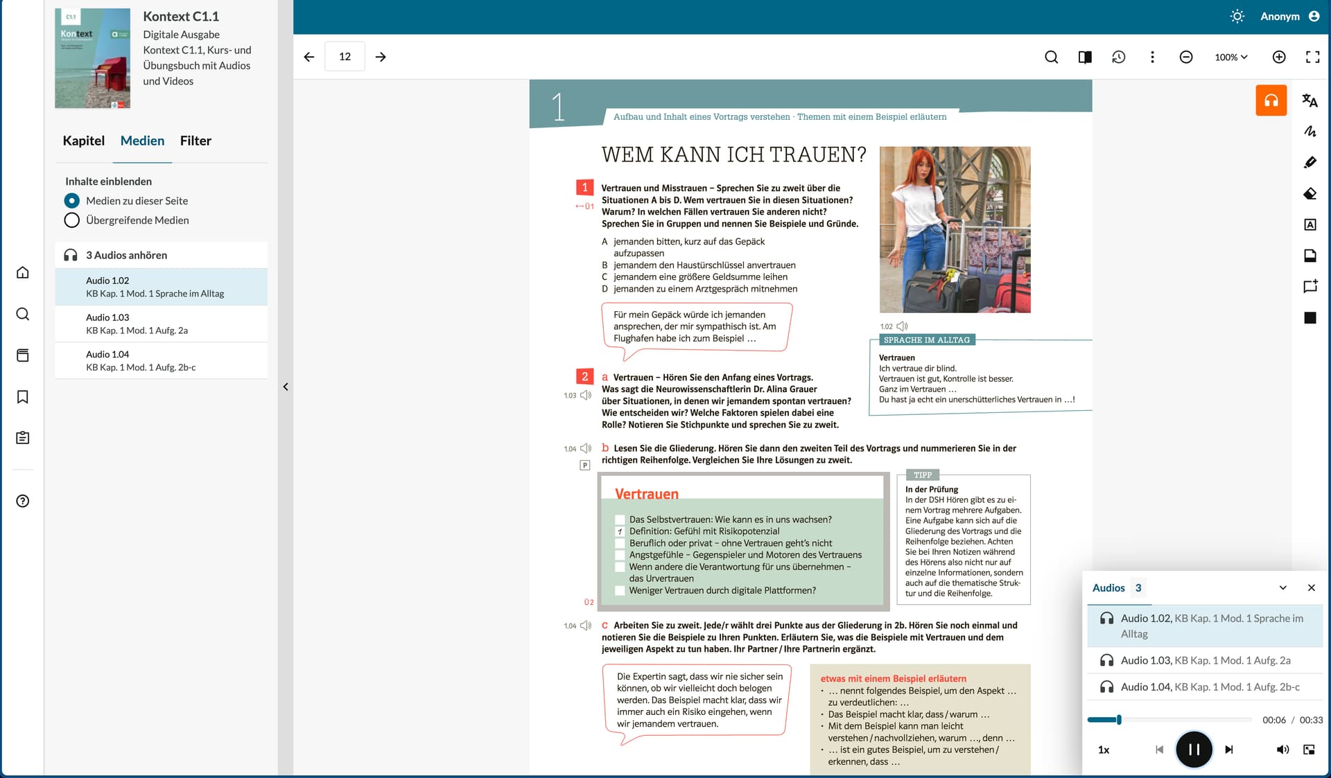Play audio 1.03 speaker icon on page

pos(586,395)
